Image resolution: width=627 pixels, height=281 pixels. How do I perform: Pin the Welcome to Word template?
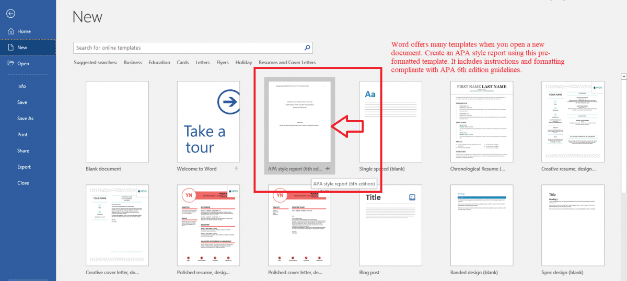pos(236,169)
